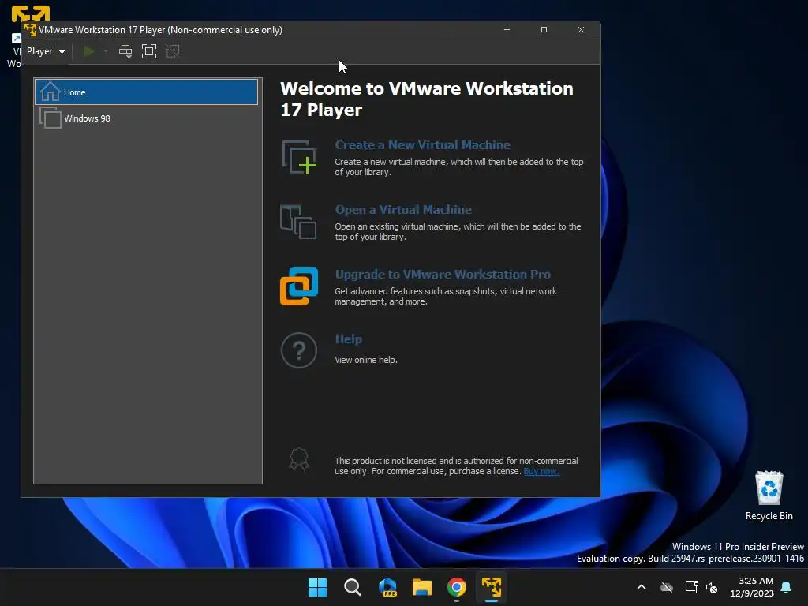This screenshot has height=606, width=808.
Task: Show hidden system tray icons
Action: tap(642, 587)
